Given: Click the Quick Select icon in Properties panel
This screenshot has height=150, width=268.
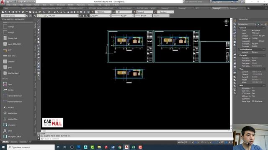Looking at the screenshot, I should (x=265, y=24).
